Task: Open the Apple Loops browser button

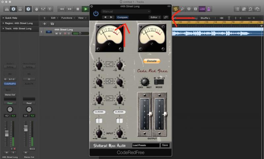Action: pyautogui.click(x=250, y=9)
